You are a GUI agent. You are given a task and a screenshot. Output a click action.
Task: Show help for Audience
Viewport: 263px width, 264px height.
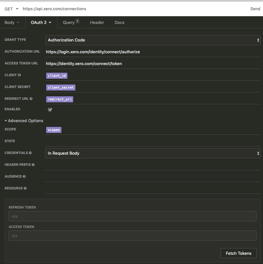(24, 176)
